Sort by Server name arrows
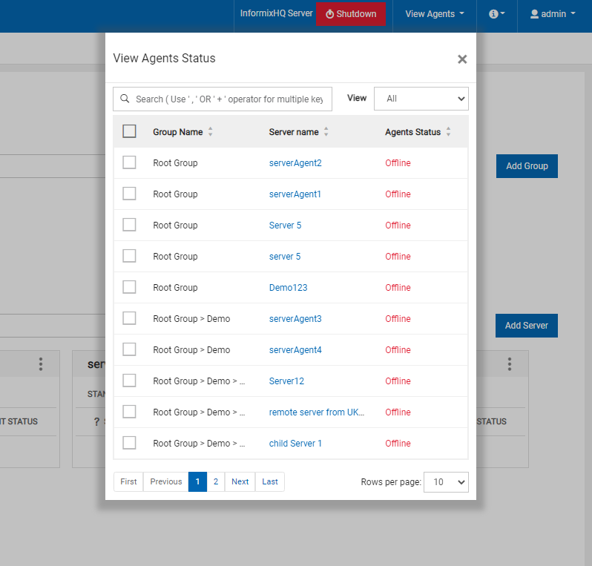 326,132
